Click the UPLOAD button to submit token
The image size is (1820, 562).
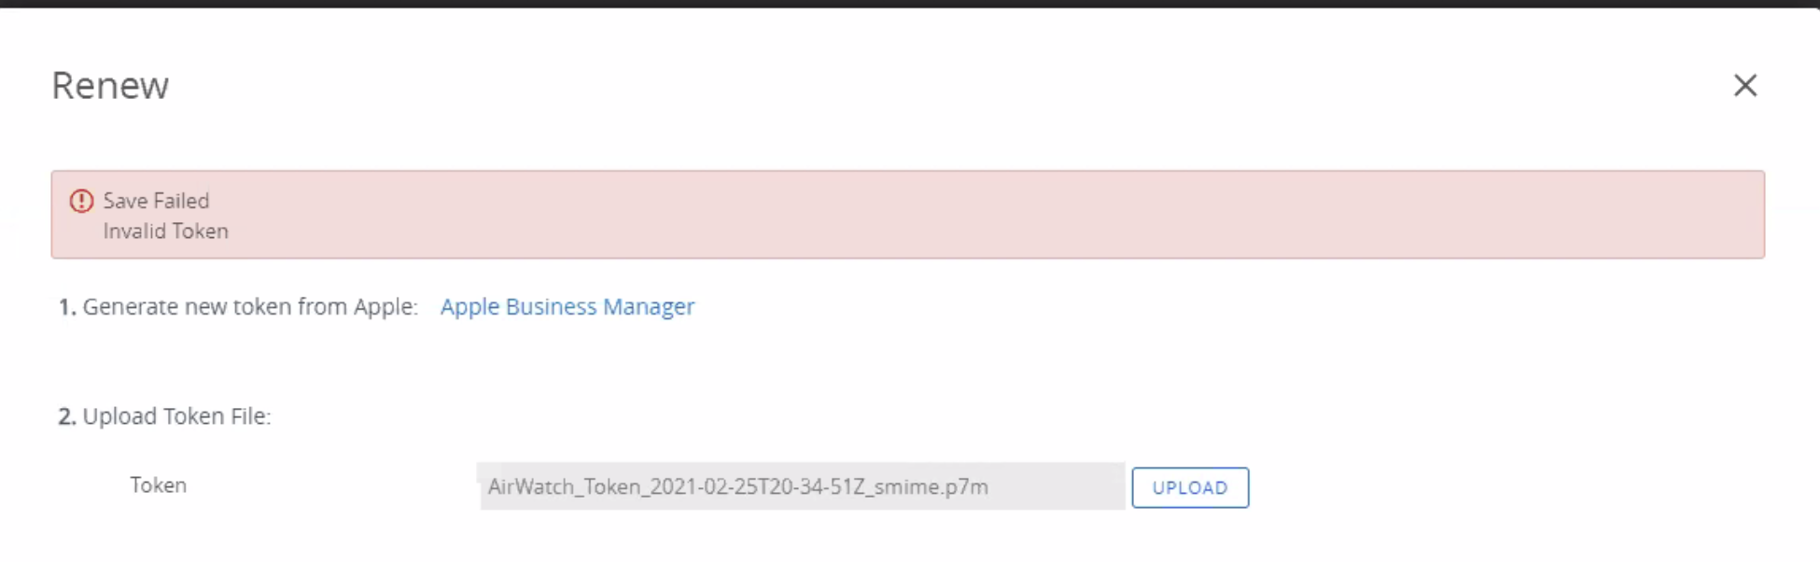point(1190,486)
